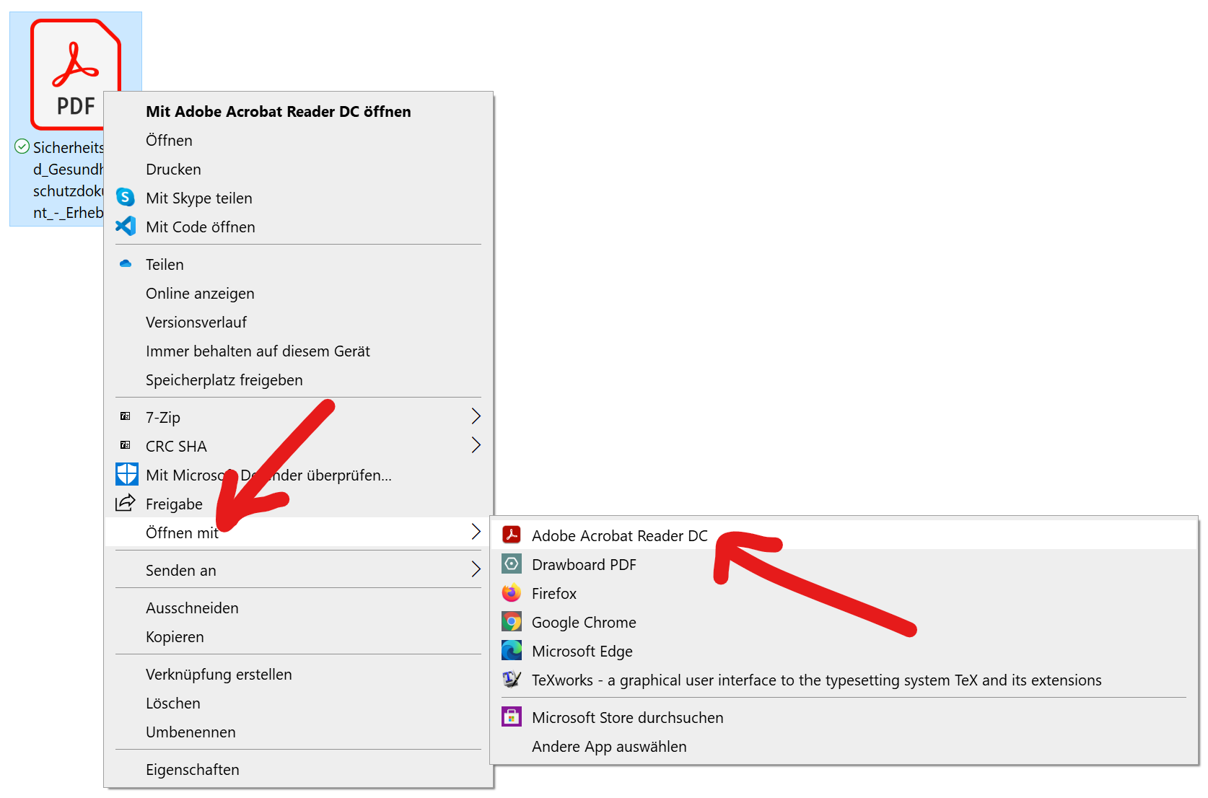Open the 7-Zip menu entry
Viewport: 1208px width, 798px height.
pyautogui.click(x=299, y=417)
